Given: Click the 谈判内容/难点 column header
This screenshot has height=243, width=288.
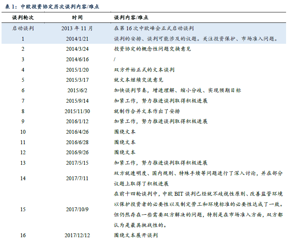Looking at the screenshot, I should point(131,18).
